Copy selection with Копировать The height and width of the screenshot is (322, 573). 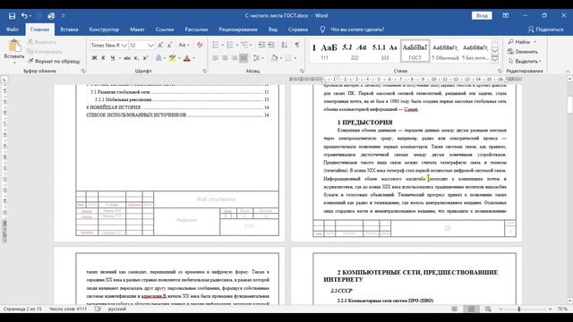[44, 52]
